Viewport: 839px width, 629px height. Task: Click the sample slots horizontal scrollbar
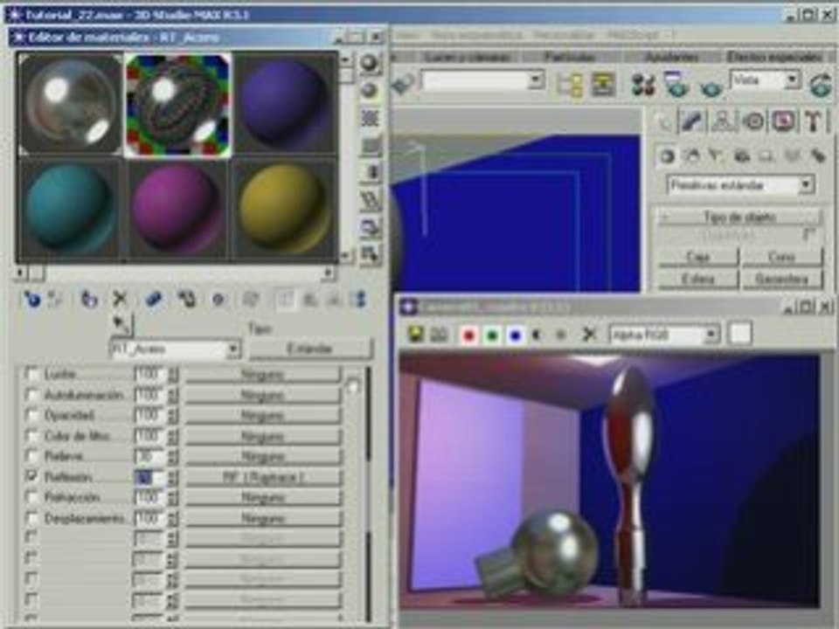coord(177,273)
